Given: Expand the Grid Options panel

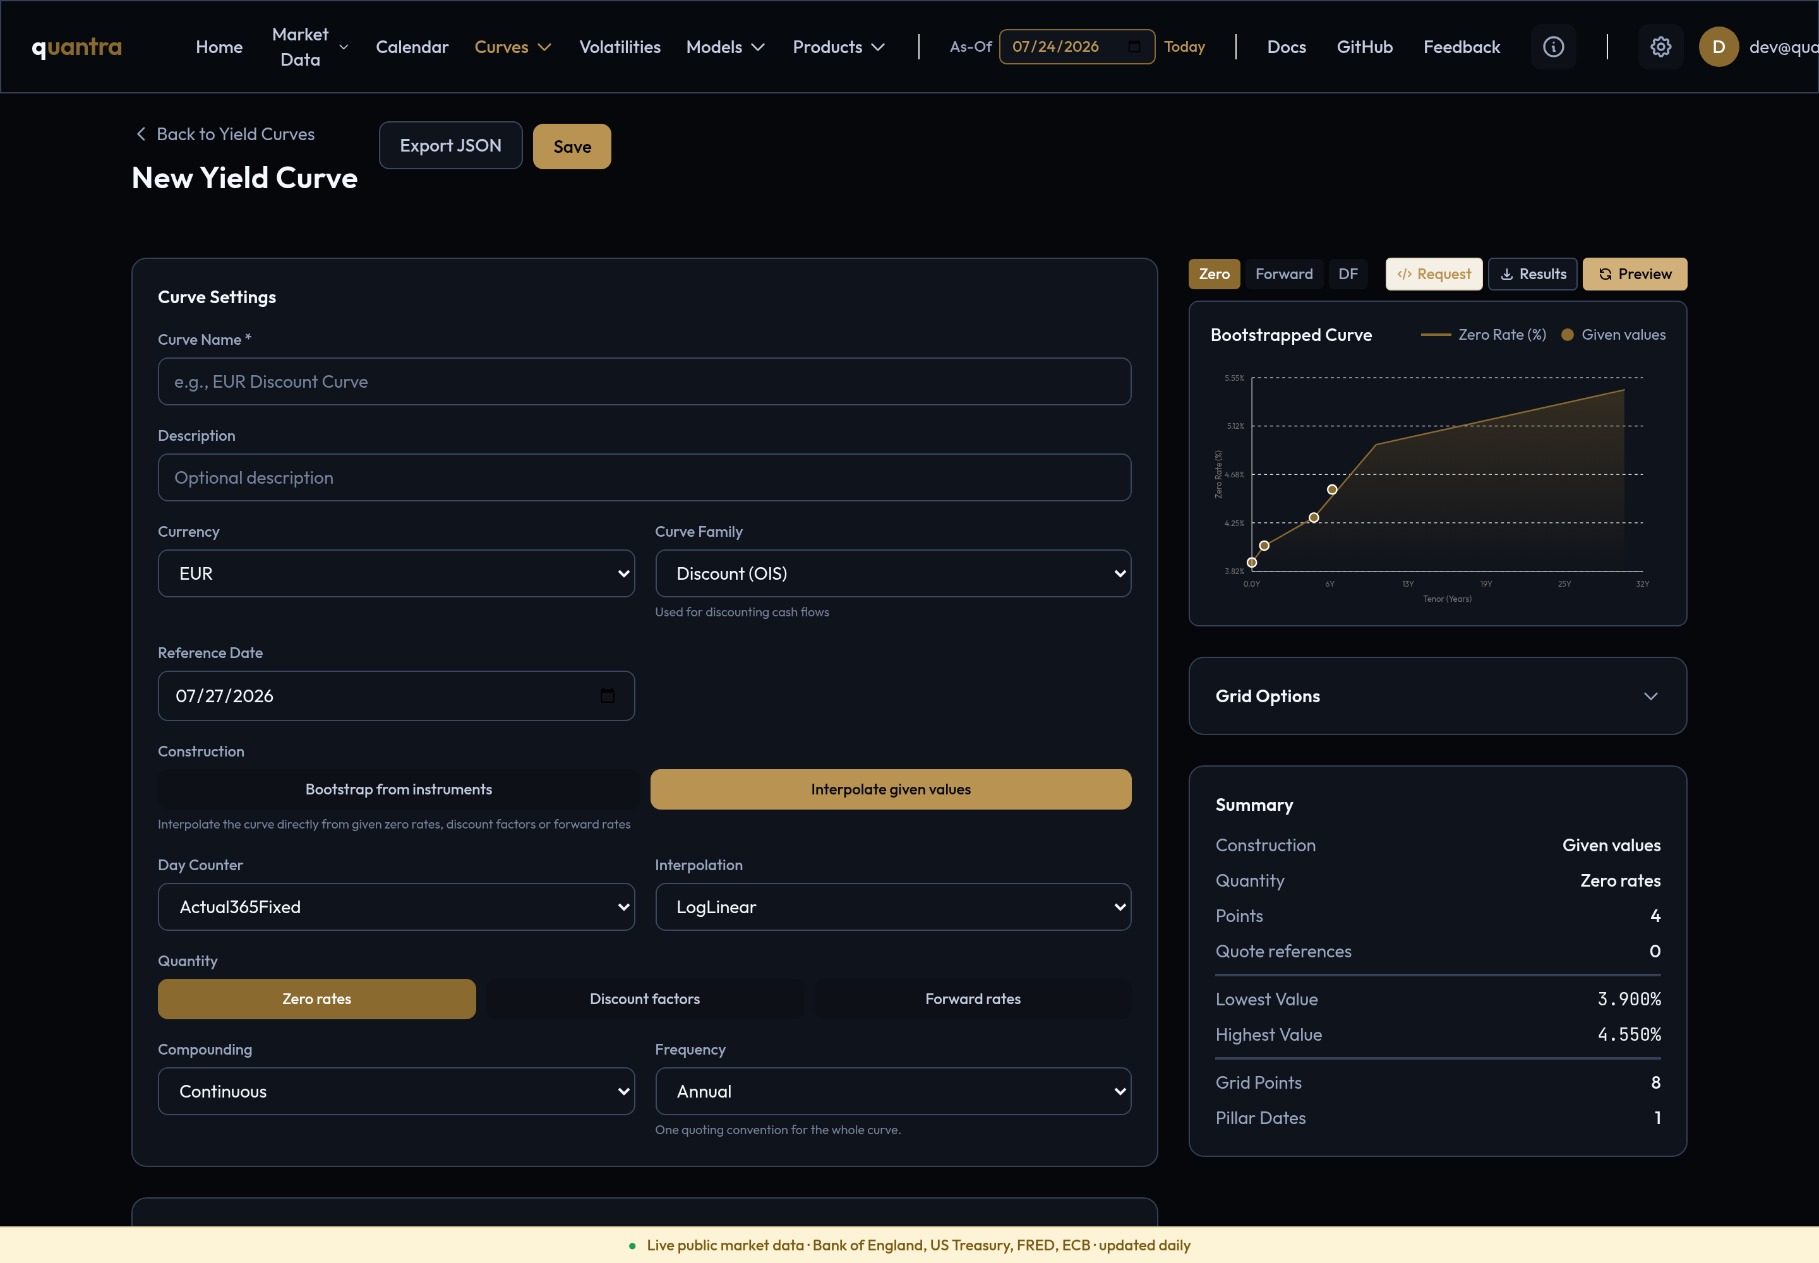Looking at the screenshot, I should 1438,697.
